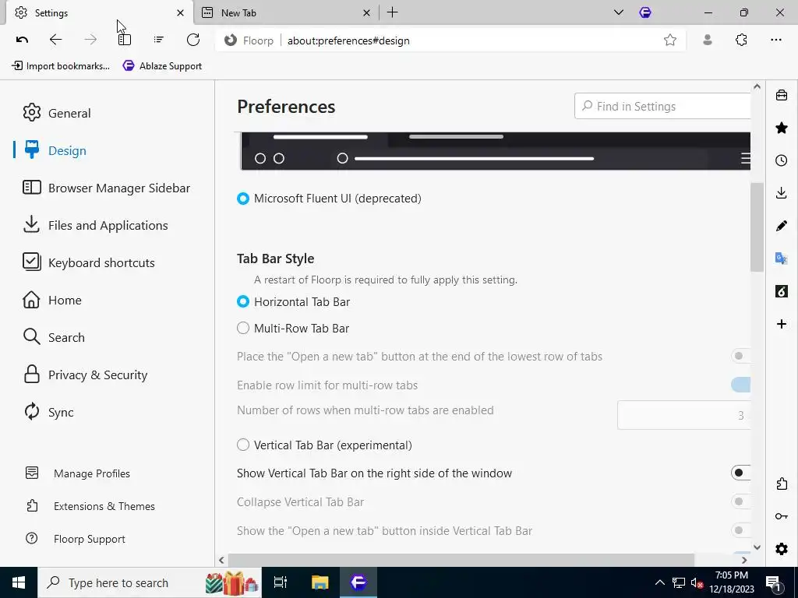
Task: Click the vertical scrollbar thumb
Action: pyautogui.click(x=757, y=227)
